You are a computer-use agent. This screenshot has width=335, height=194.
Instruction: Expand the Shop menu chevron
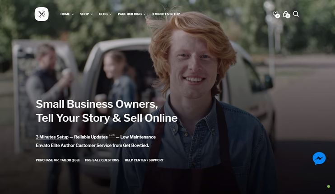point(92,14)
